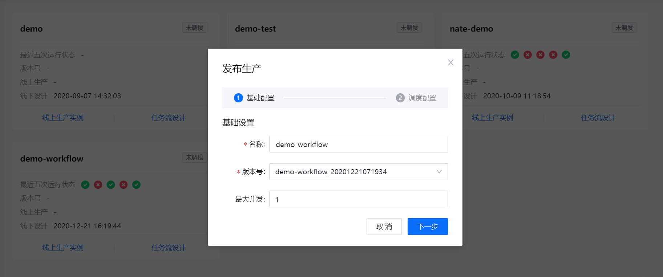Click fourth status icon (red) in demo-workflow
Image resolution: width=663 pixels, height=277 pixels.
(x=124, y=185)
